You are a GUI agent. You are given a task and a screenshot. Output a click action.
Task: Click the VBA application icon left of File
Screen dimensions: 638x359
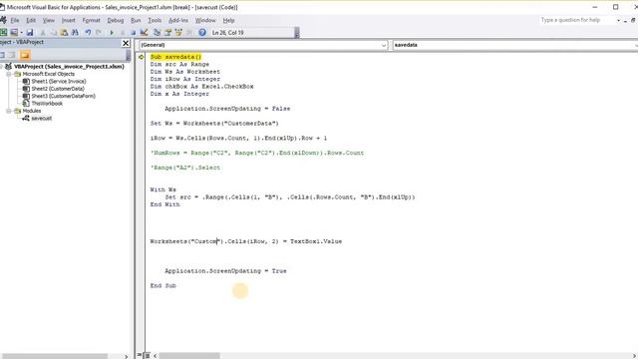tap(3, 20)
